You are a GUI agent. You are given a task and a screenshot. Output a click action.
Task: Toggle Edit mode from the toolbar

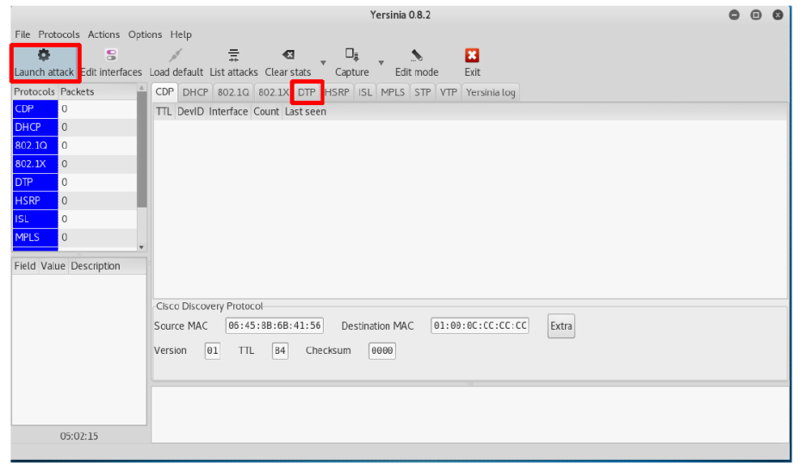[417, 63]
